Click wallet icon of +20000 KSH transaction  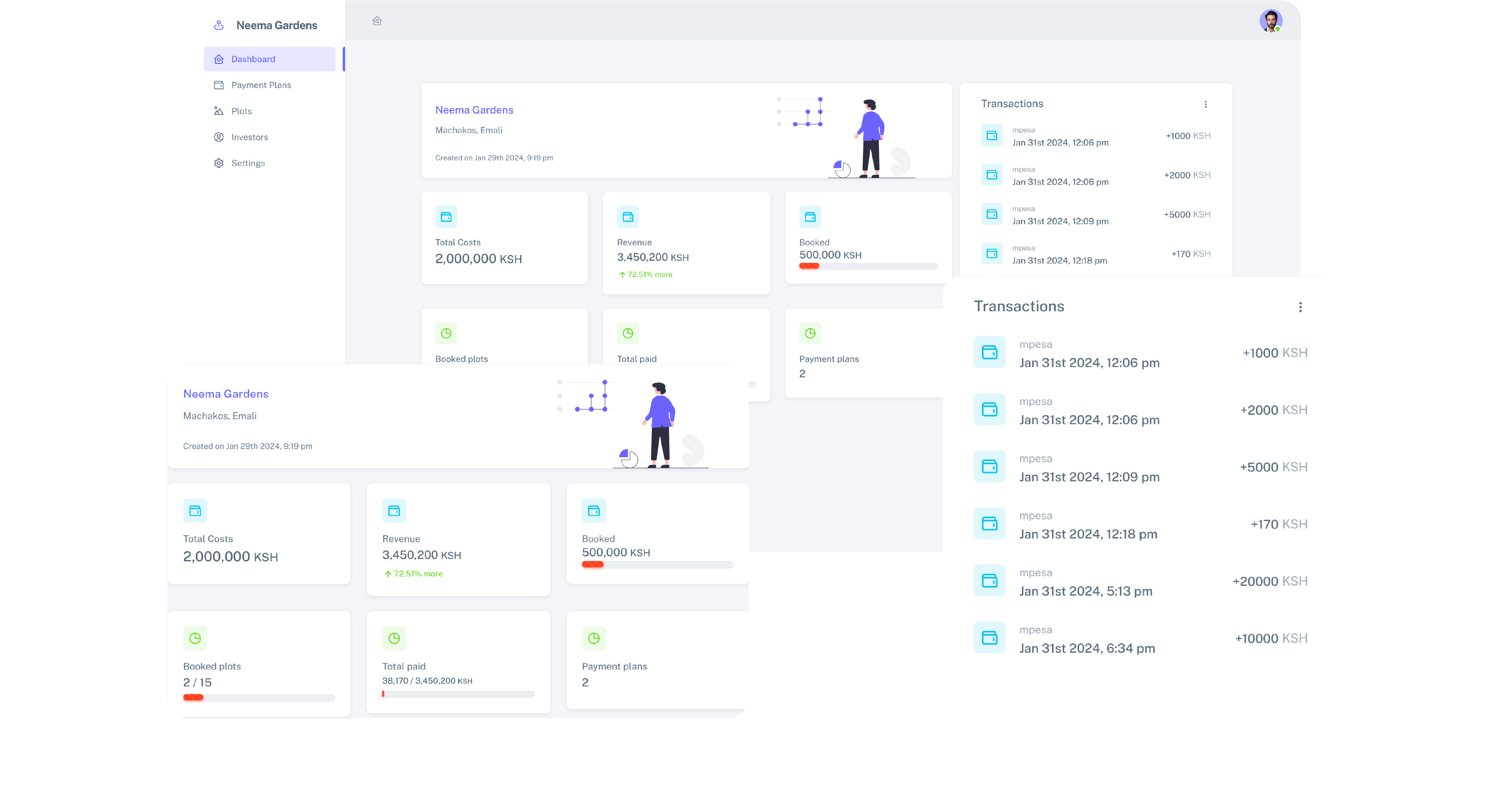tap(989, 580)
